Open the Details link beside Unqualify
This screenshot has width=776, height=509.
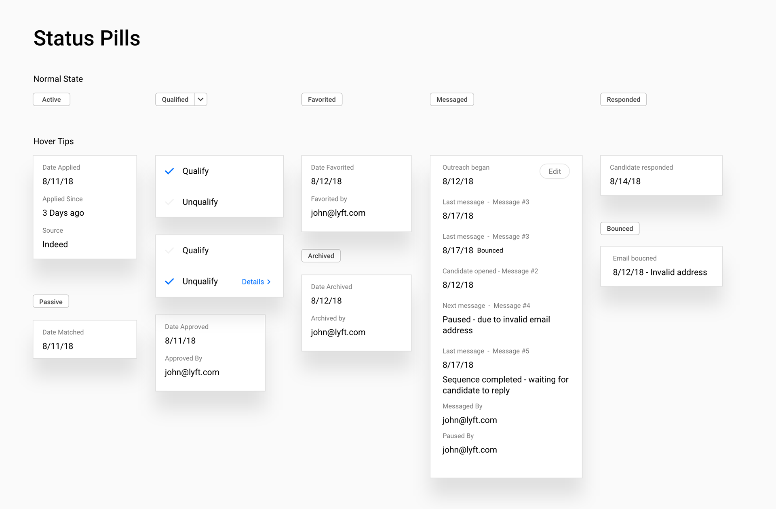click(256, 282)
